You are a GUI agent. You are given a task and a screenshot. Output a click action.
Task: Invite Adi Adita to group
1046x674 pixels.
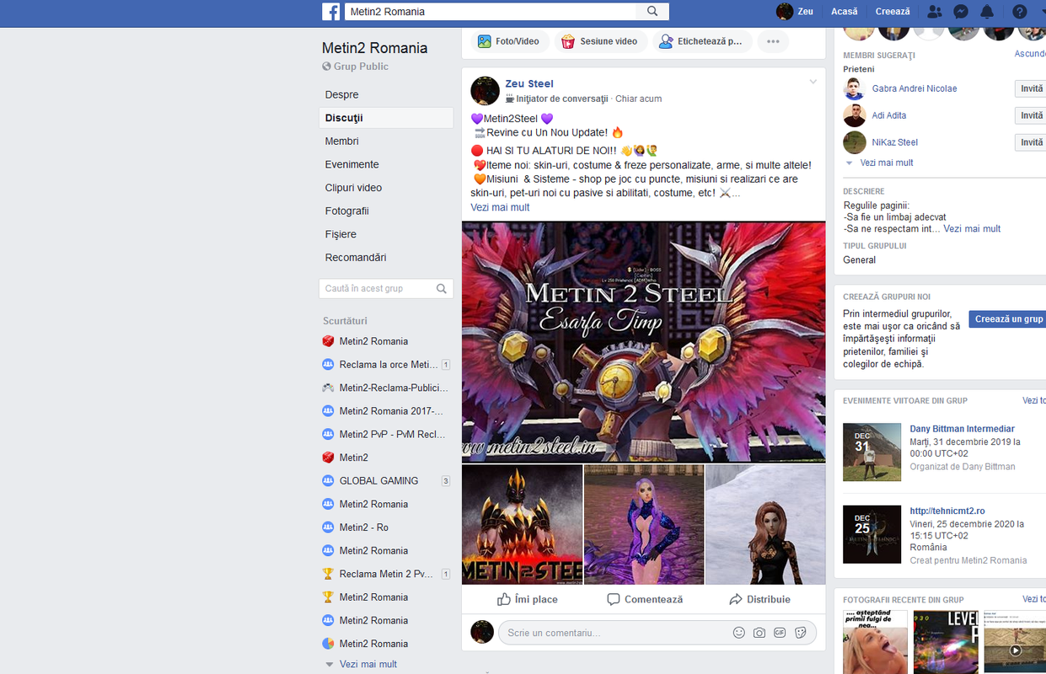(x=1032, y=115)
